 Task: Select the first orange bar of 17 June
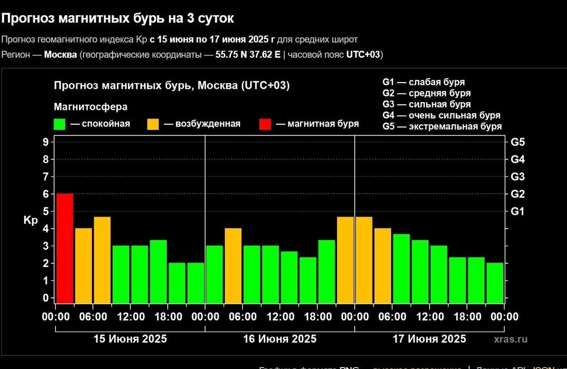[x=364, y=260]
